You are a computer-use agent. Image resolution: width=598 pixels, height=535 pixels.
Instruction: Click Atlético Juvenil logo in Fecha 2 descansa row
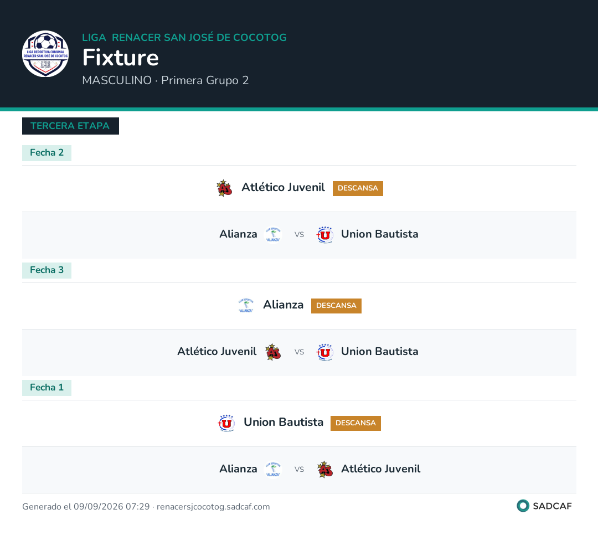pyautogui.click(x=224, y=188)
